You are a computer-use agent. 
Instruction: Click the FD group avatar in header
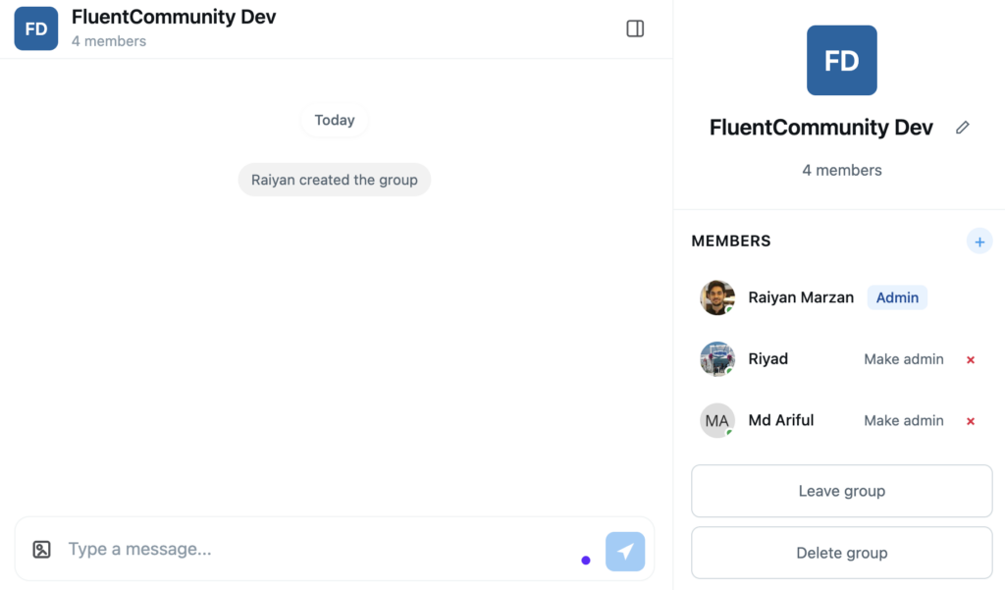(x=36, y=28)
